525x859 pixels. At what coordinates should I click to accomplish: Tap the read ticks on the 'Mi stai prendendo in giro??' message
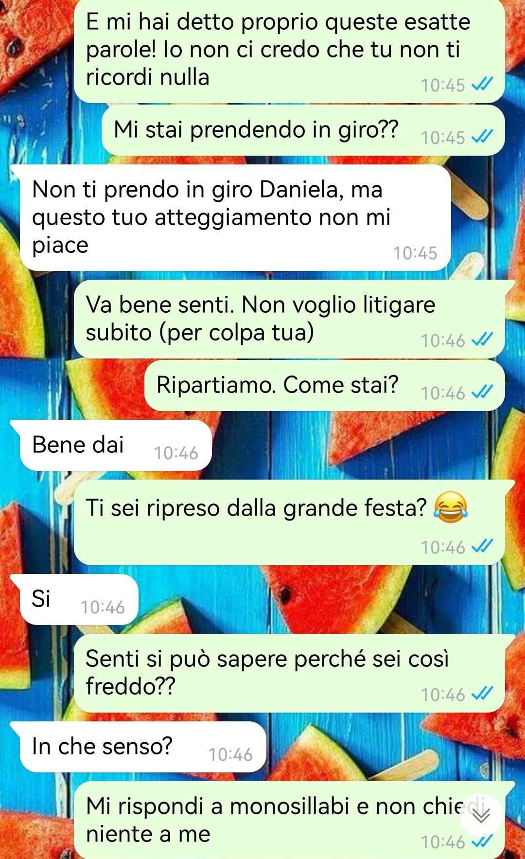pyautogui.click(x=483, y=137)
